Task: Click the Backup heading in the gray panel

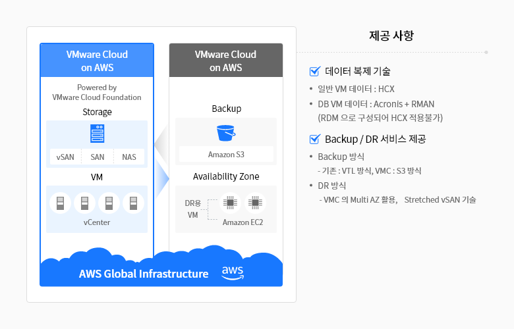Action: (x=227, y=109)
